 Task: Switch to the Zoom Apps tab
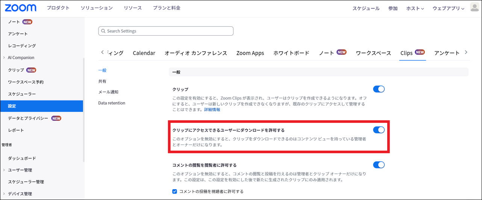[x=250, y=53]
